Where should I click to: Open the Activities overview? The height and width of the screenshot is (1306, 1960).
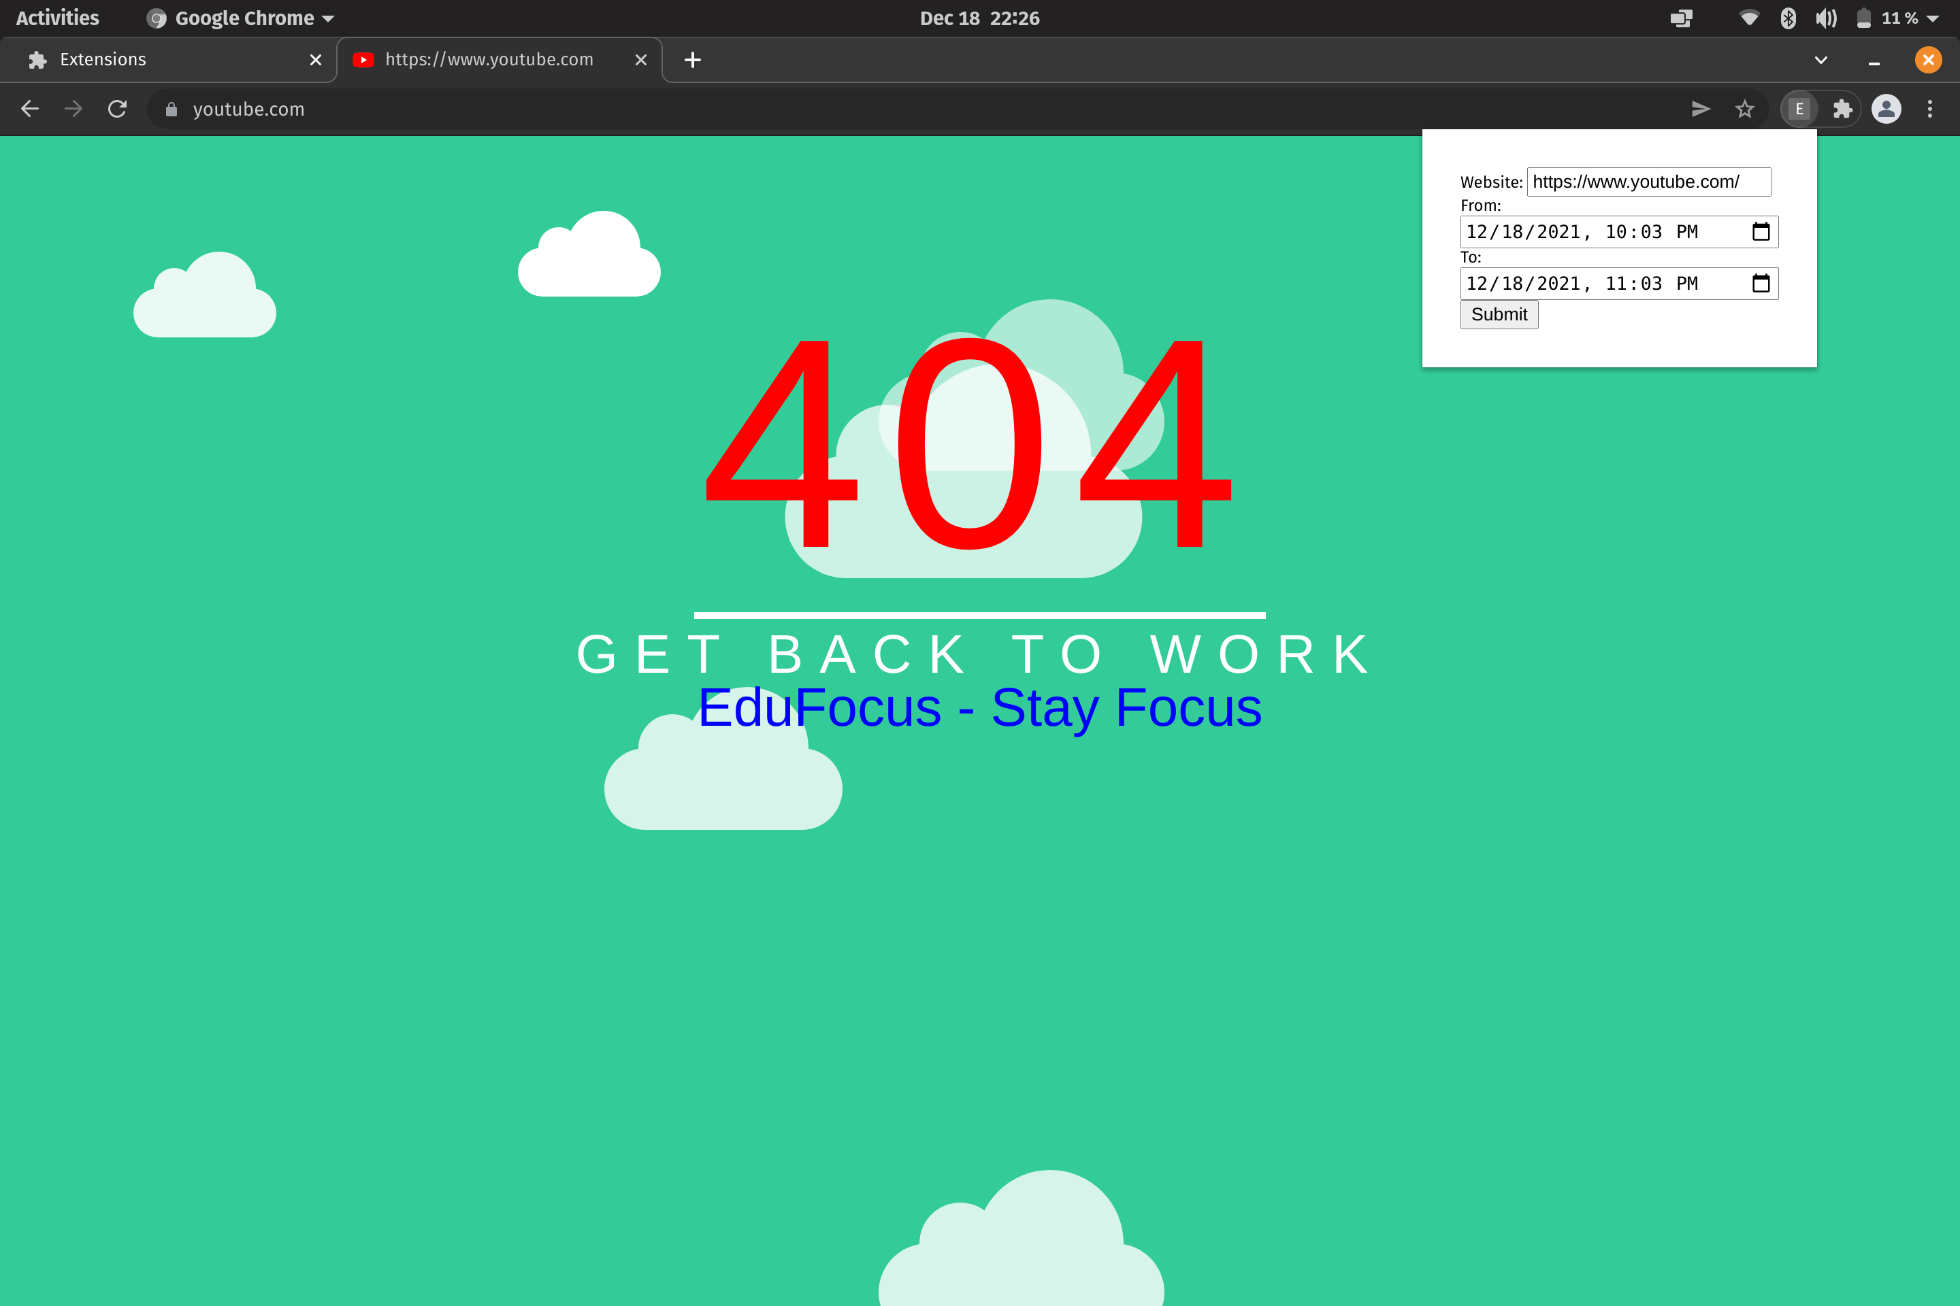[x=56, y=18]
